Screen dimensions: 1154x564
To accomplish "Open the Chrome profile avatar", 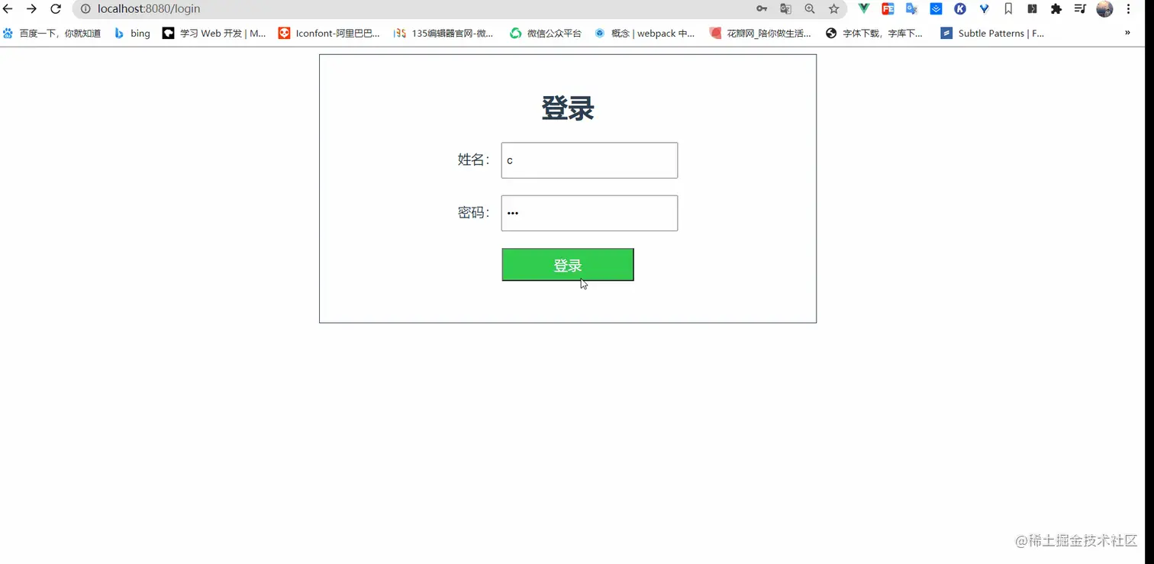I will [x=1104, y=9].
